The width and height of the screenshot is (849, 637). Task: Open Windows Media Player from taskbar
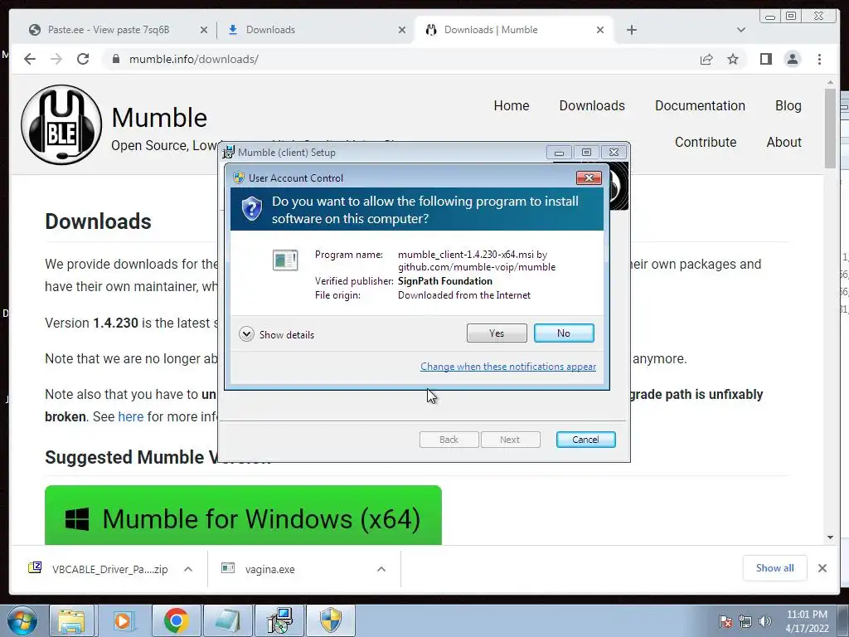coord(123,620)
